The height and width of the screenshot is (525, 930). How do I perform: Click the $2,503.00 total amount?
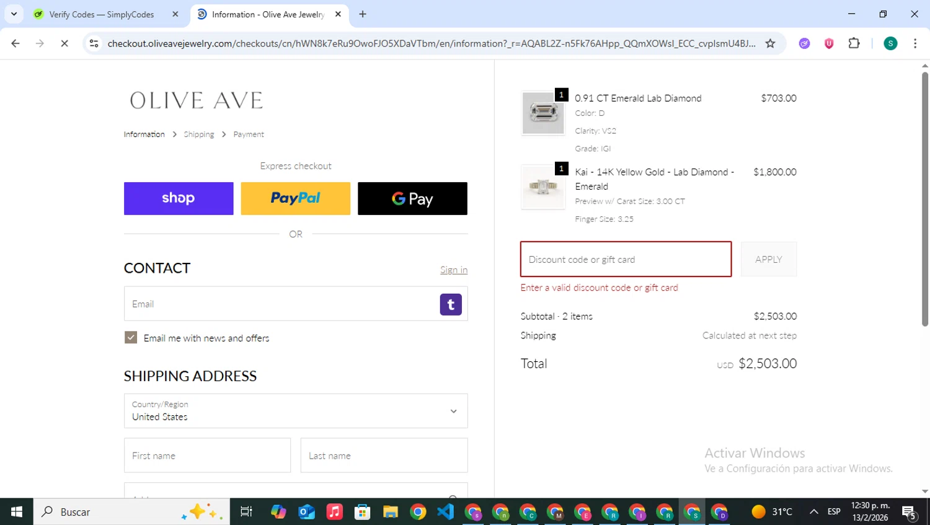click(x=768, y=364)
